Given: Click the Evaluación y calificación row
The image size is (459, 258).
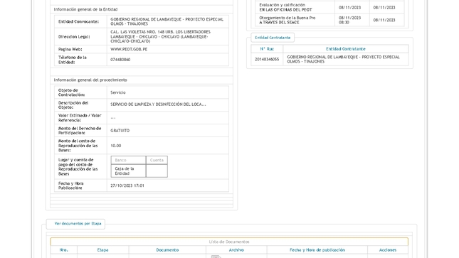Looking at the screenshot, I should [x=329, y=7].
